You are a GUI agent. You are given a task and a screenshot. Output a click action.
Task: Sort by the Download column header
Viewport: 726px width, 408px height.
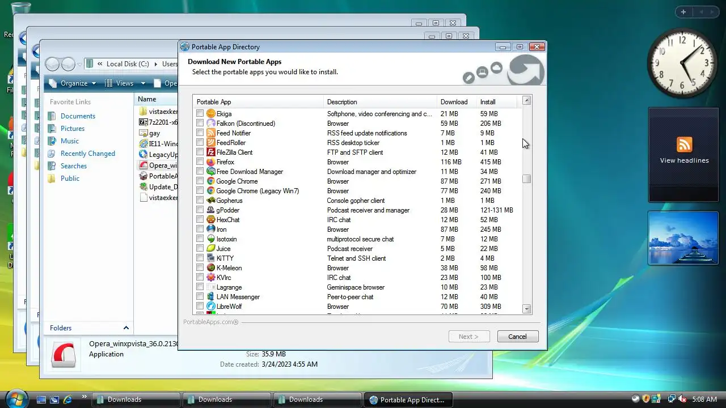coord(457,102)
